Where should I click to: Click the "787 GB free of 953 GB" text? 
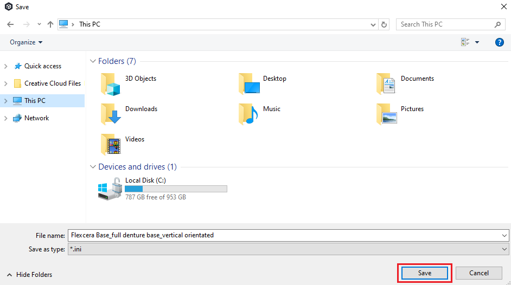(156, 197)
